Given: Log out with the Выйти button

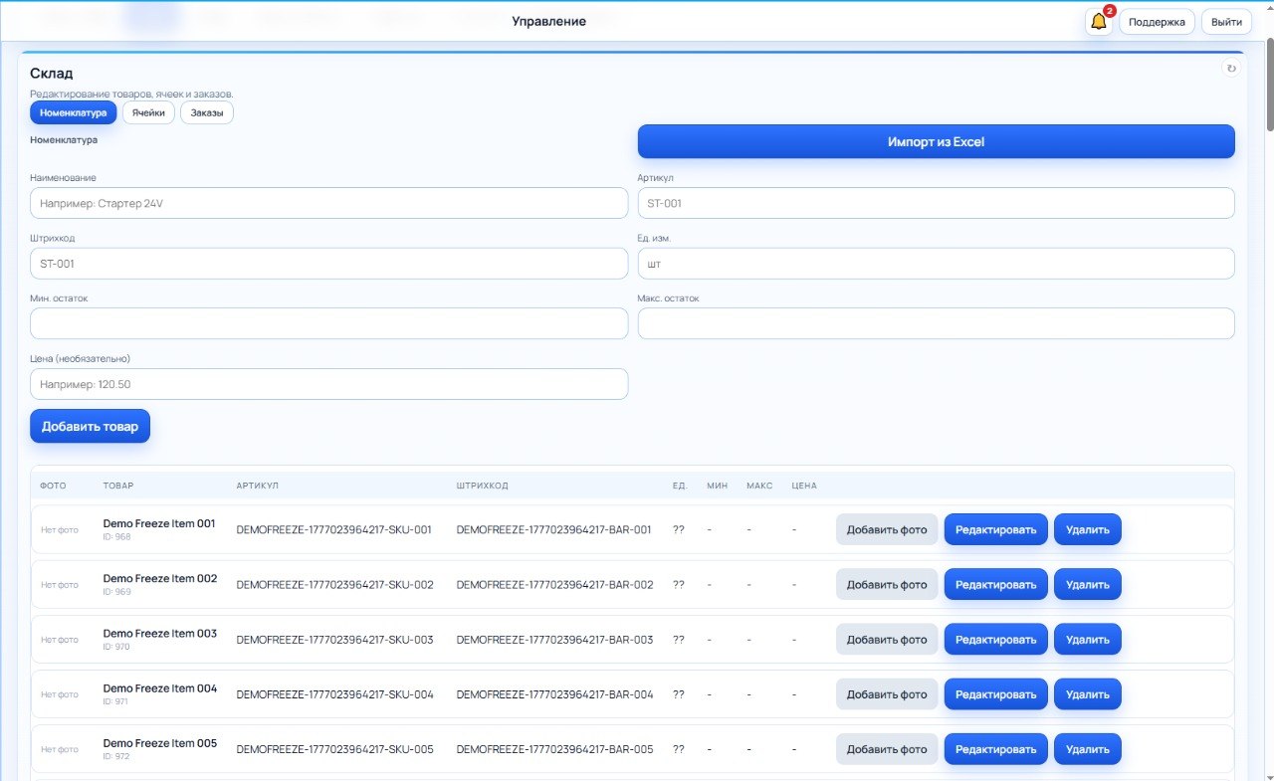Looking at the screenshot, I should pos(1226,22).
